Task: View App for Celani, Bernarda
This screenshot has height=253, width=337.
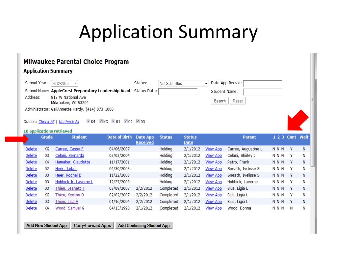Action: pos(213,155)
